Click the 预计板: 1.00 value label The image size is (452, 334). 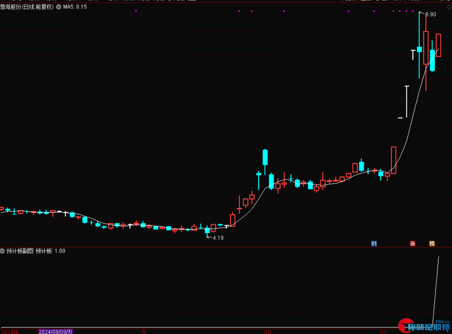(x=51, y=251)
